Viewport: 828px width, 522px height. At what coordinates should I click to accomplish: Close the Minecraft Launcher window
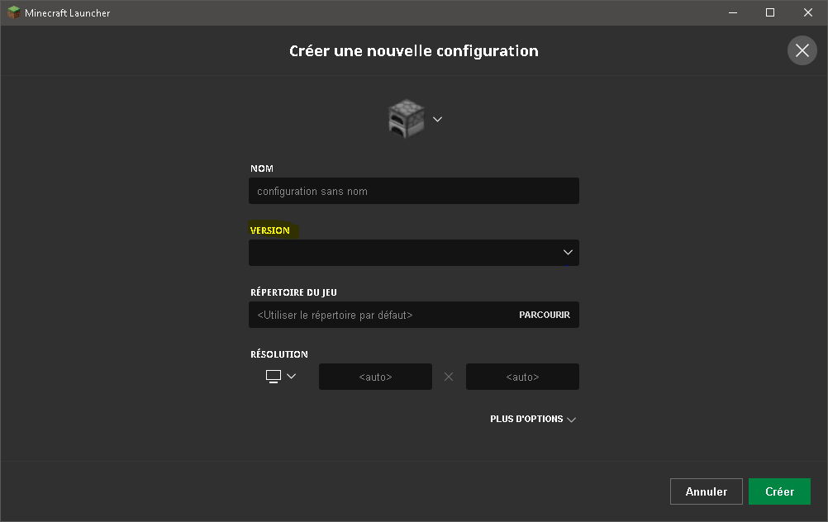808,12
